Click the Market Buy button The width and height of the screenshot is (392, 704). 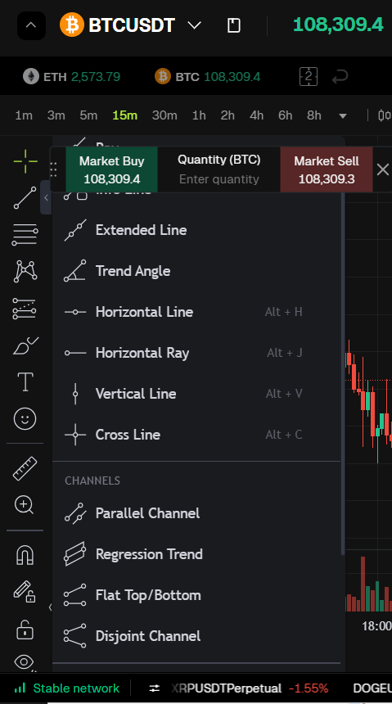(112, 169)
